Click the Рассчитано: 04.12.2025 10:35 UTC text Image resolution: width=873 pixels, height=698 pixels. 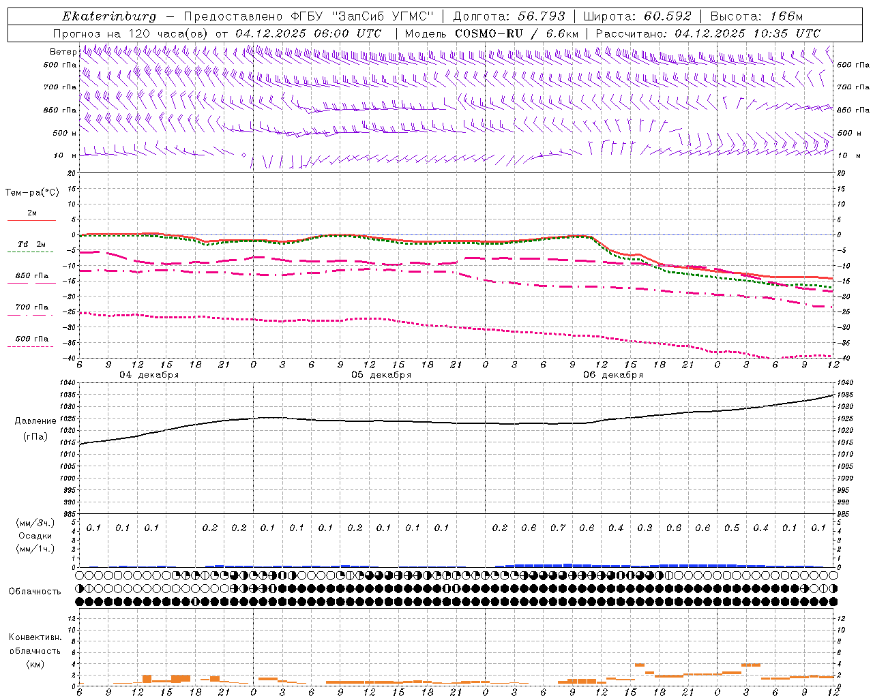(708, 33)
